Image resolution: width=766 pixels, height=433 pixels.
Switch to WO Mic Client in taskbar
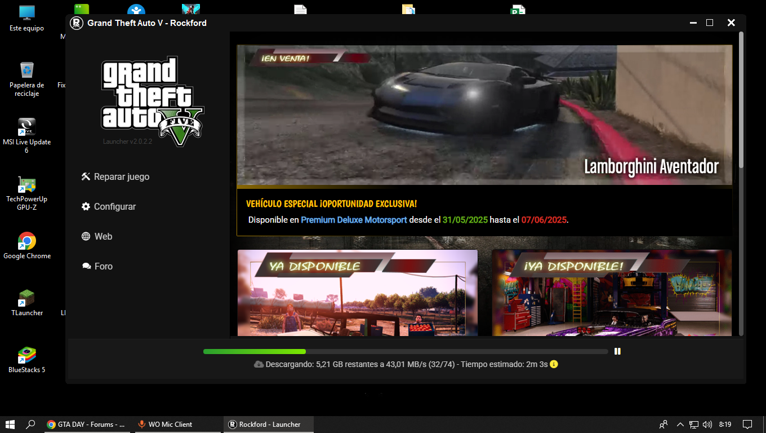click(x=169, y=425)
